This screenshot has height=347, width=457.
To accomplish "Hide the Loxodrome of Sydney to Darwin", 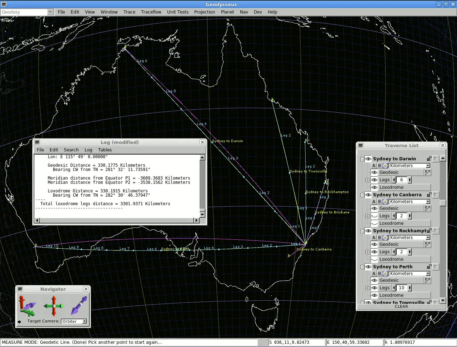I will (374, 187).
